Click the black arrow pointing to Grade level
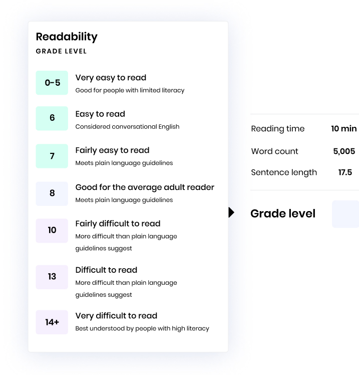The image size is (359, 375). pos(231,213)
